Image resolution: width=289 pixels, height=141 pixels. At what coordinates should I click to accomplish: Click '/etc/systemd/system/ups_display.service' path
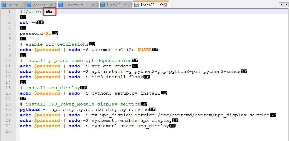(213, 115)
